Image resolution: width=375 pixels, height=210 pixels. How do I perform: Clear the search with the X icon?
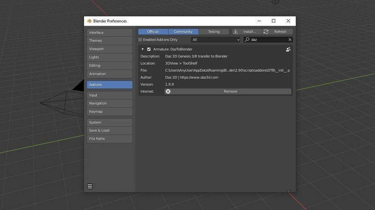point(290,40)
